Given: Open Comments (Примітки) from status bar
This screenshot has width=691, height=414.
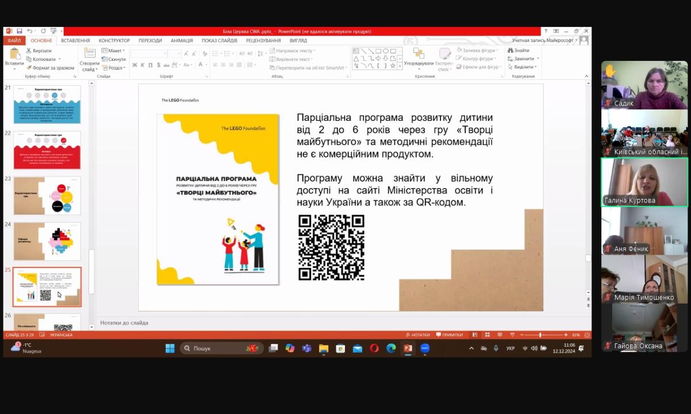Looking at the screenshot, I should coord(450,335).
